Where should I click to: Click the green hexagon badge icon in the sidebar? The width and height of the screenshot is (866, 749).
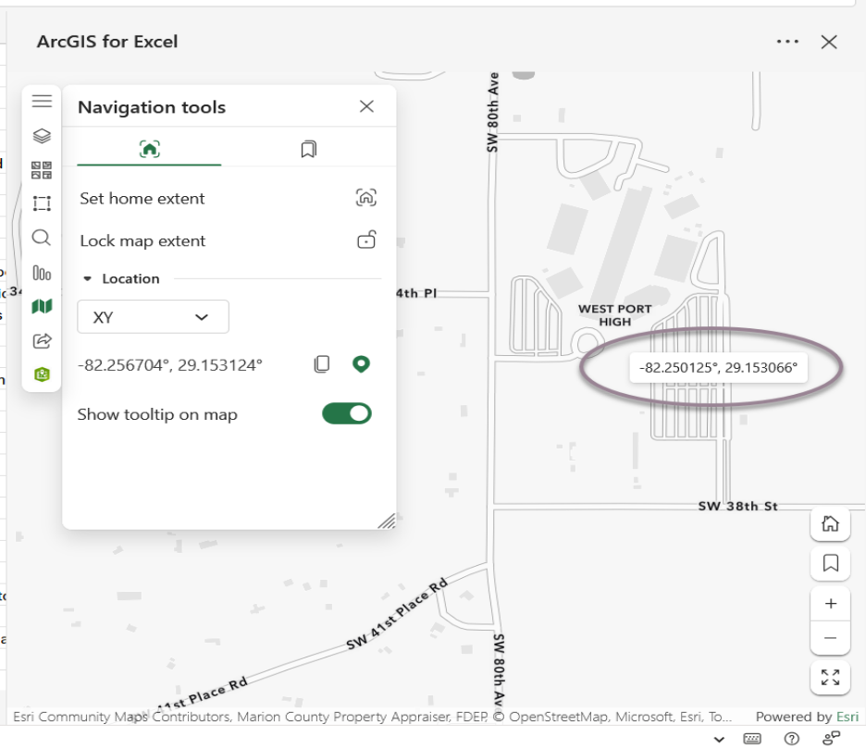[x=42, y=374]
